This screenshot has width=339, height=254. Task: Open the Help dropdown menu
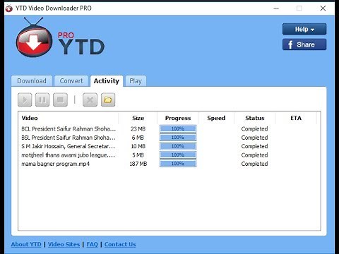coord(304,29)
